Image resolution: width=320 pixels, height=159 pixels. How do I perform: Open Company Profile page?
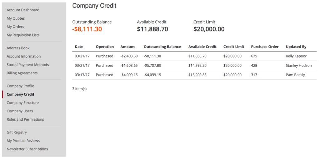(x=20, y=86)
